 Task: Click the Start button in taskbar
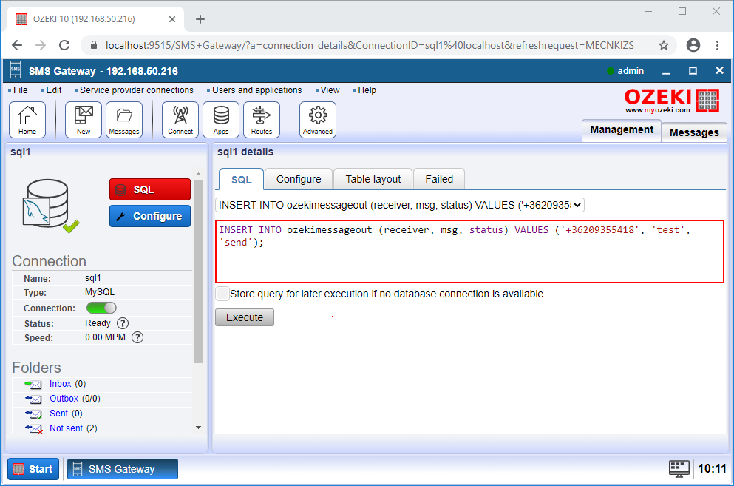(33, 469)
